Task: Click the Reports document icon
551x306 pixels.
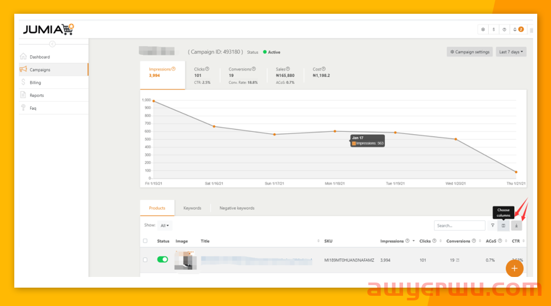Action: (x=23, y=95)
